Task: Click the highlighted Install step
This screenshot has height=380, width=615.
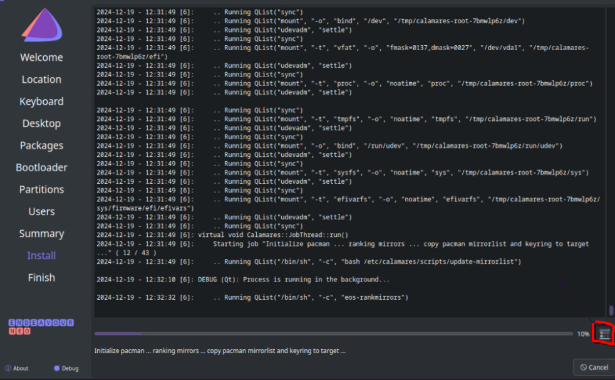Action: point(41,255)
